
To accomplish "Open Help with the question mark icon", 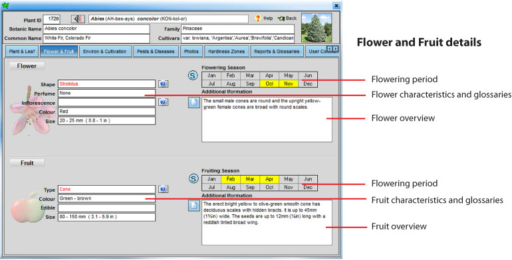I will 258,19.
